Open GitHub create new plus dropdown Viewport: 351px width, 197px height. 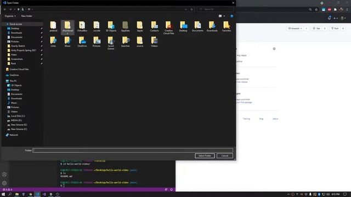pos(336,18)
